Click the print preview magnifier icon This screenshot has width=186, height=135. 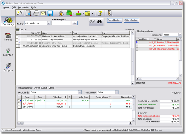pyautogui.click(x=29, y=13)
